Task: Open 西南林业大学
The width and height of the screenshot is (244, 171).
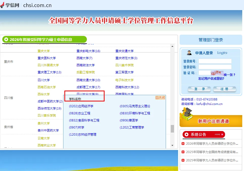Action: 47,145
